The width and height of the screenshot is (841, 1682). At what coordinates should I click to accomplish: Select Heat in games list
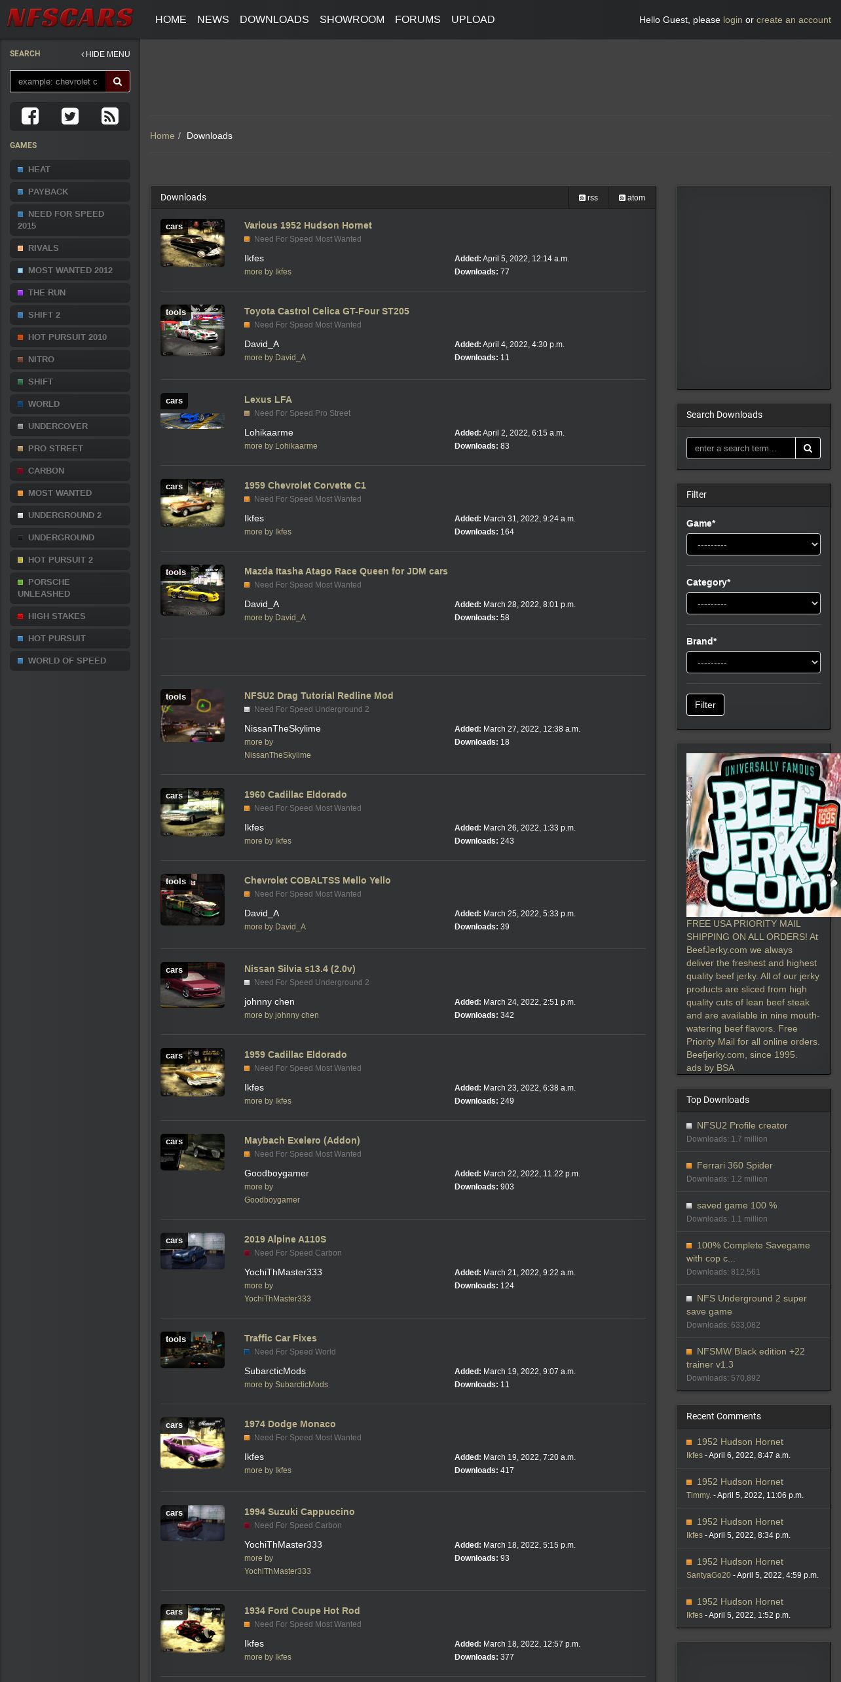70,170
